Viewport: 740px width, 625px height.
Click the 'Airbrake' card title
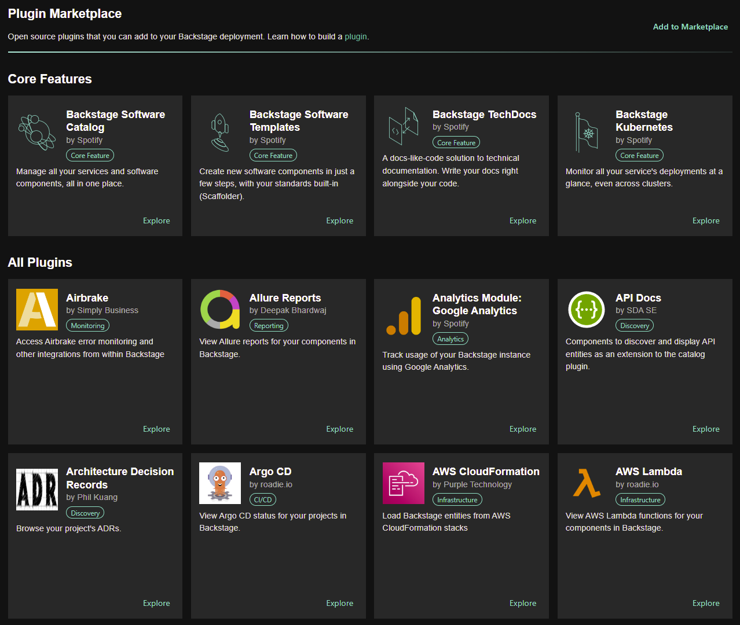(87, 298)
